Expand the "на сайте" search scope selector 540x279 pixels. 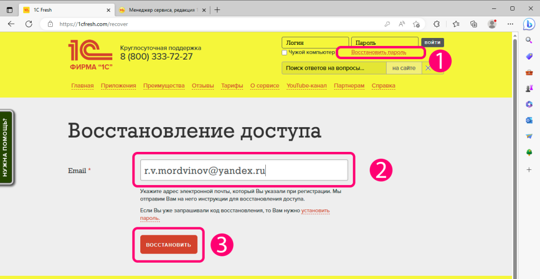click(404, 68)
